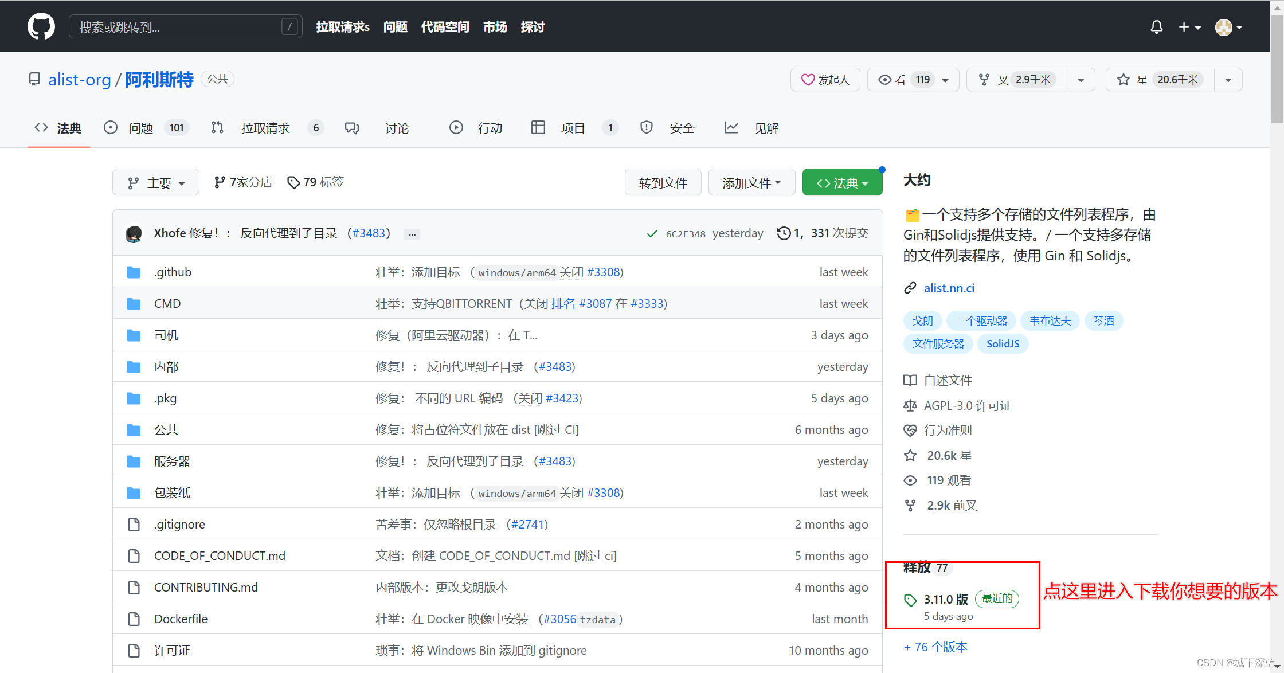Open the 内部 folder

click(x=166, y=366)
